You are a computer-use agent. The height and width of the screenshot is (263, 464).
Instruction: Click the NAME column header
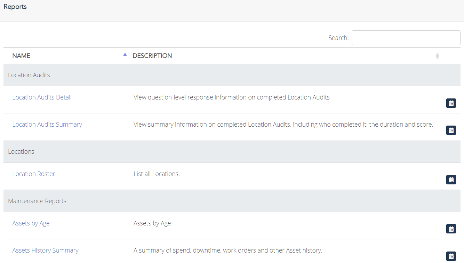click(21, 56)
